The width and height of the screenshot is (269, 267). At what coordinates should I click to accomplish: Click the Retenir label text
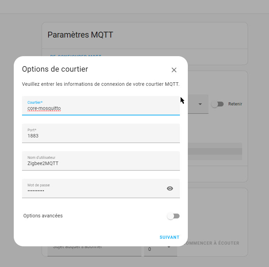click(x=235, y=104)
